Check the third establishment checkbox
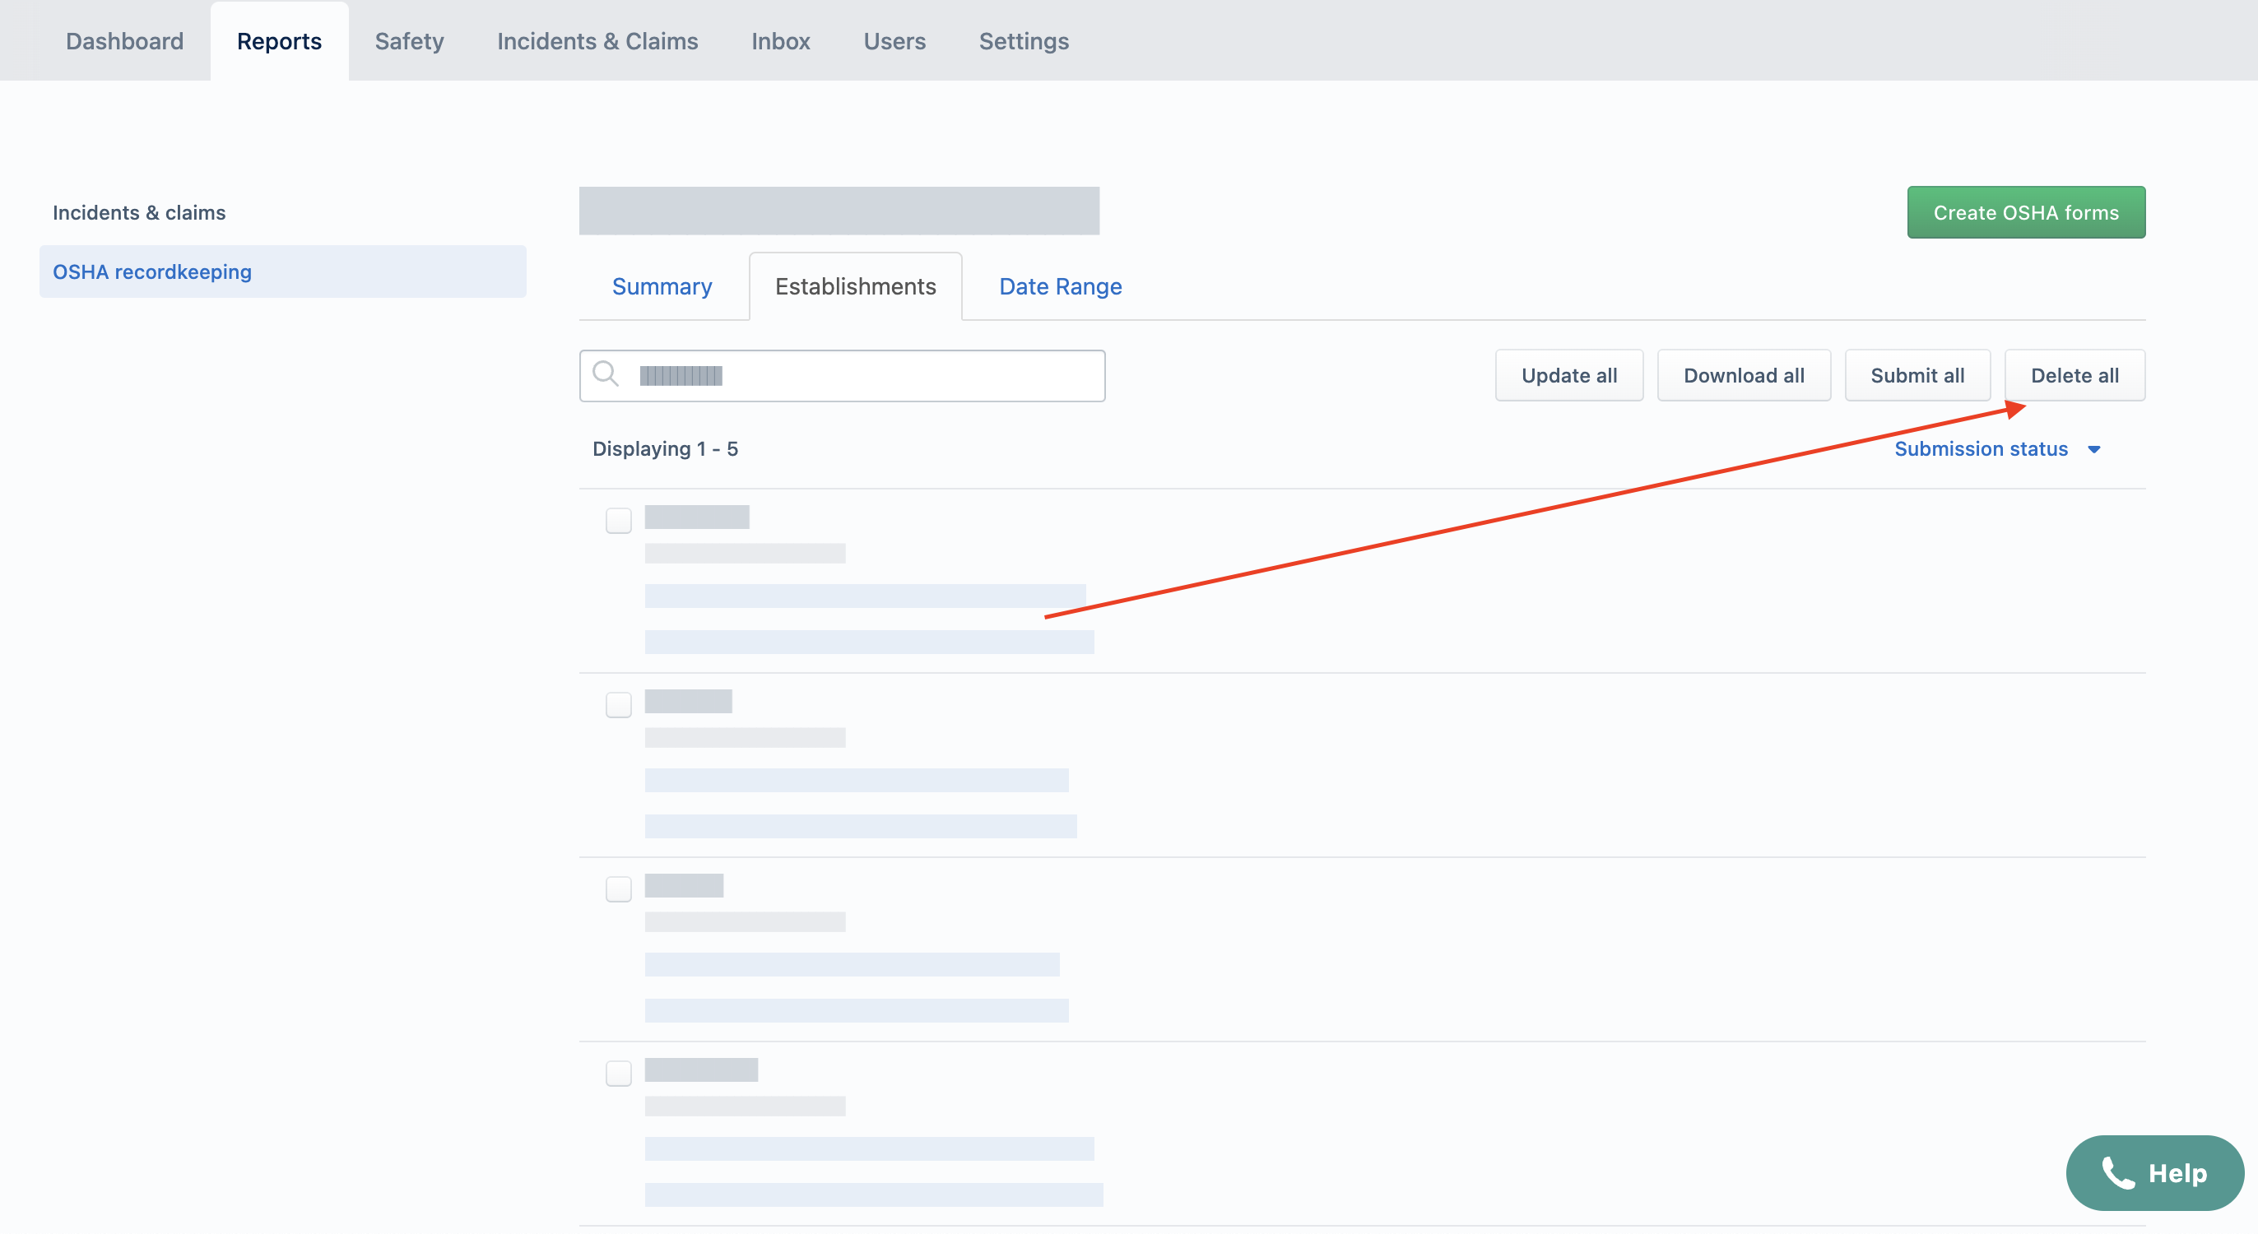The width and height of the screenshot is (2258, 1234). (619, 888)
